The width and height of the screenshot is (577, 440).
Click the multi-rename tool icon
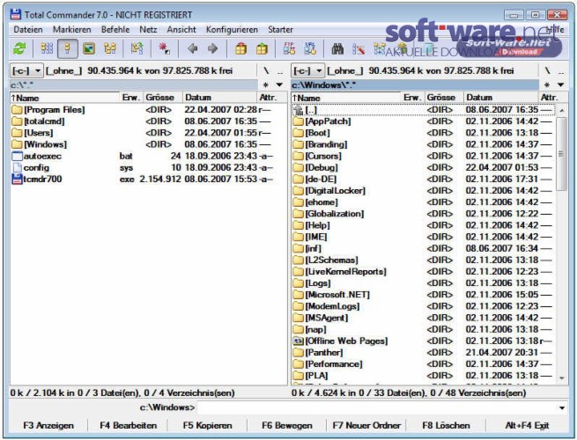coord(359,48)
